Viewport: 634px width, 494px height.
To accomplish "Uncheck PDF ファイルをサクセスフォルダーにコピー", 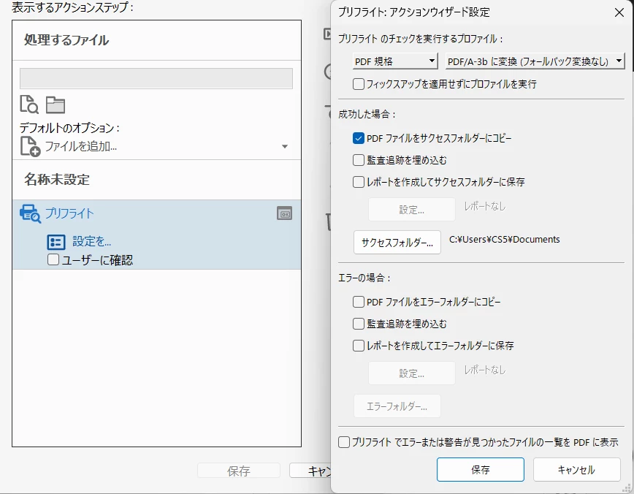I will point(358,138).
